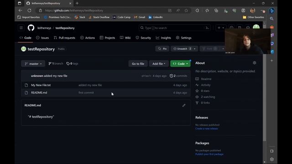292x164 pixels.
Task: Open the command palette icon in search
Action: click(207, 28)
